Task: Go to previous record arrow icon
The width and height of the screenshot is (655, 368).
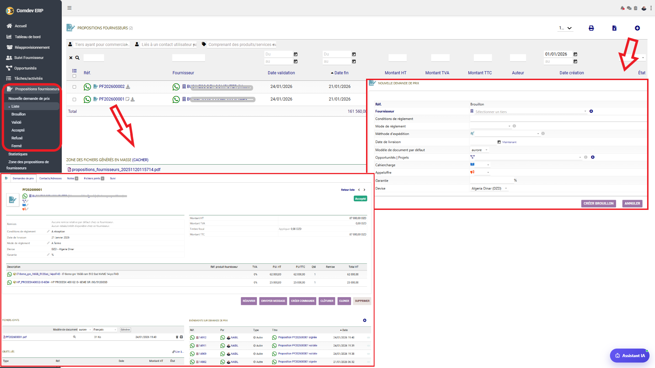Action: [x=359, y=190]
